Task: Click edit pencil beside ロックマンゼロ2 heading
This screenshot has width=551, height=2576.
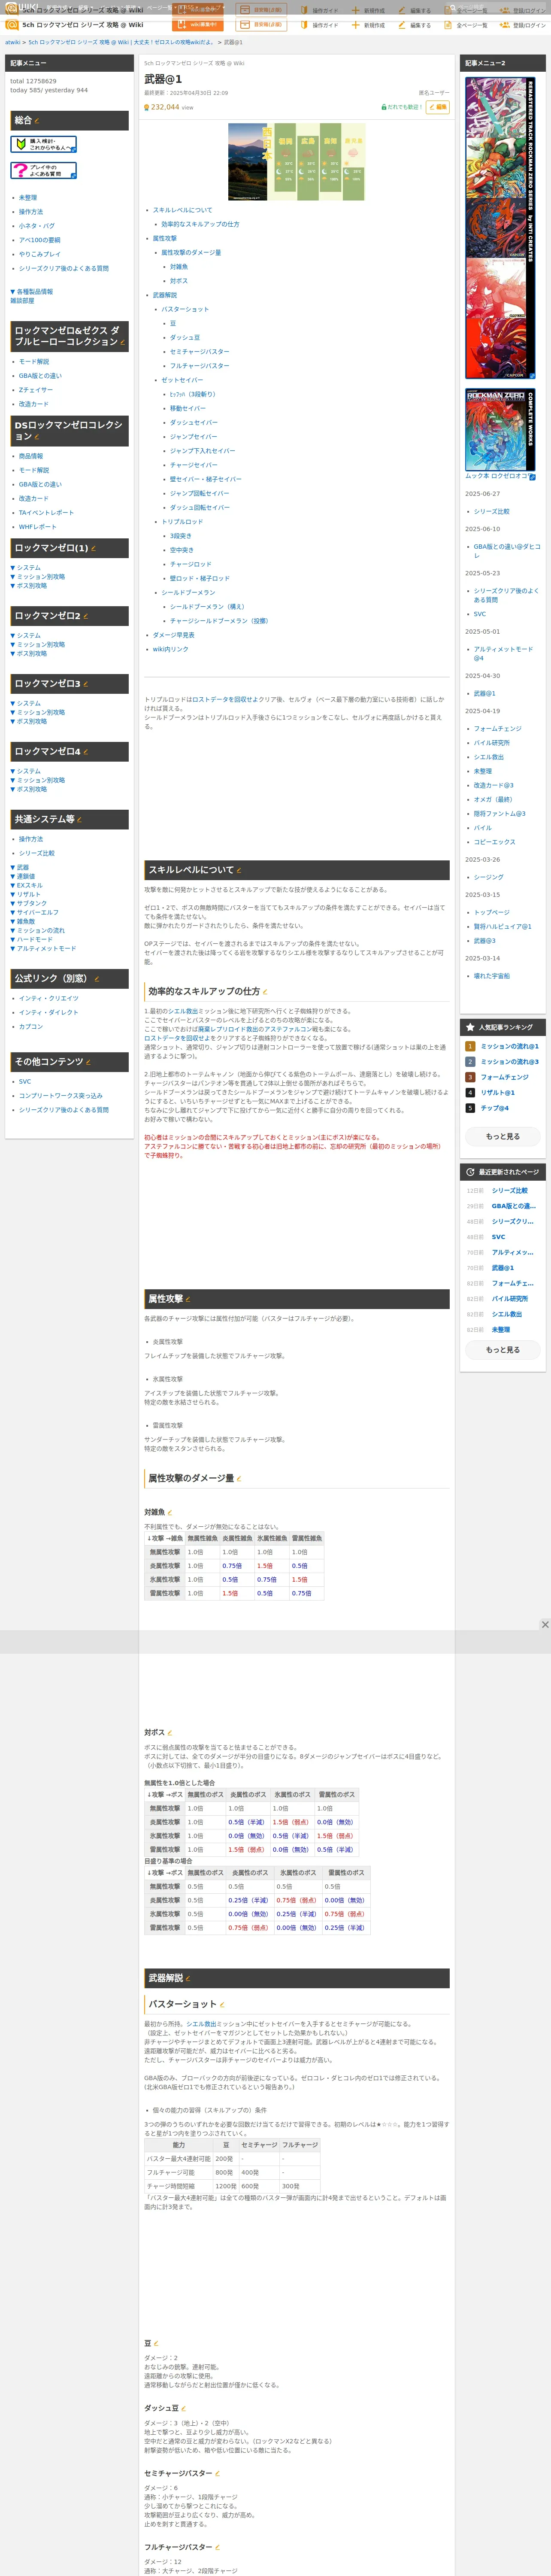Action: pos(86,616)
